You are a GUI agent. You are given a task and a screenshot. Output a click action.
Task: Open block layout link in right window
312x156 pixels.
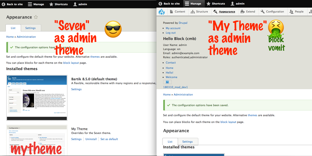(228, 122)
